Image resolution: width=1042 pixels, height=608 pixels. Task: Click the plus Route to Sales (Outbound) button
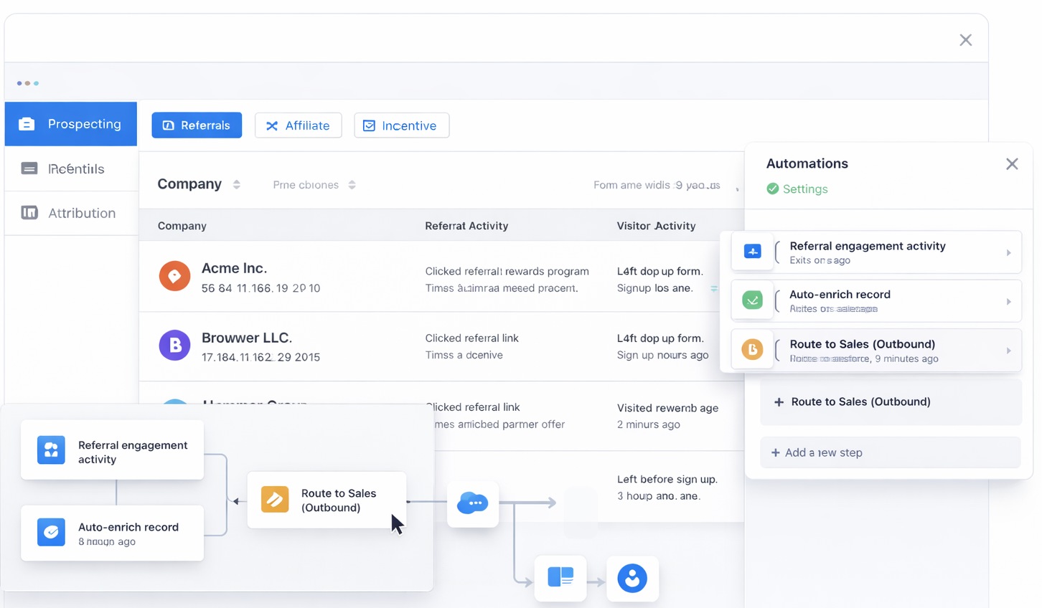tap(890, 402)
